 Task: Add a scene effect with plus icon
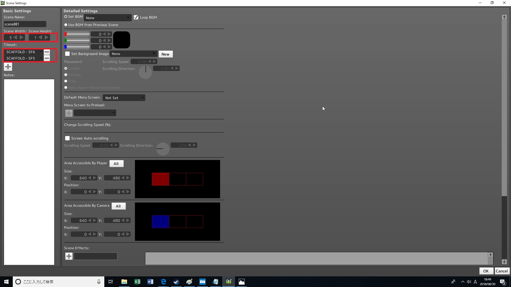(69, 256)
